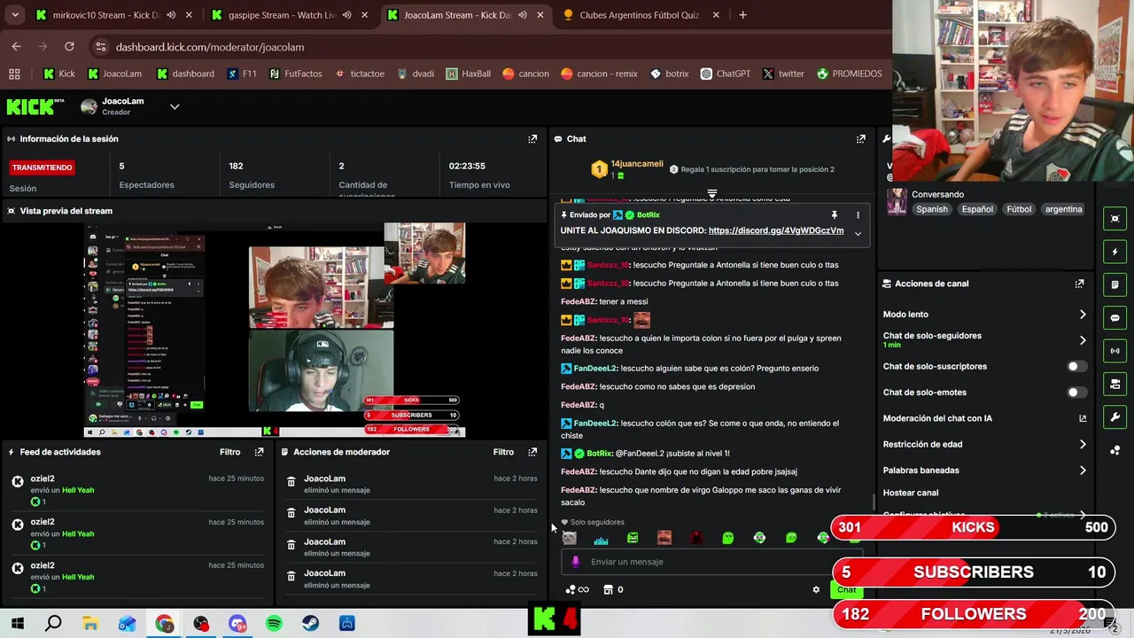
Task: Open the chat bubble sidebar icon
Action: click(1115, 317)
